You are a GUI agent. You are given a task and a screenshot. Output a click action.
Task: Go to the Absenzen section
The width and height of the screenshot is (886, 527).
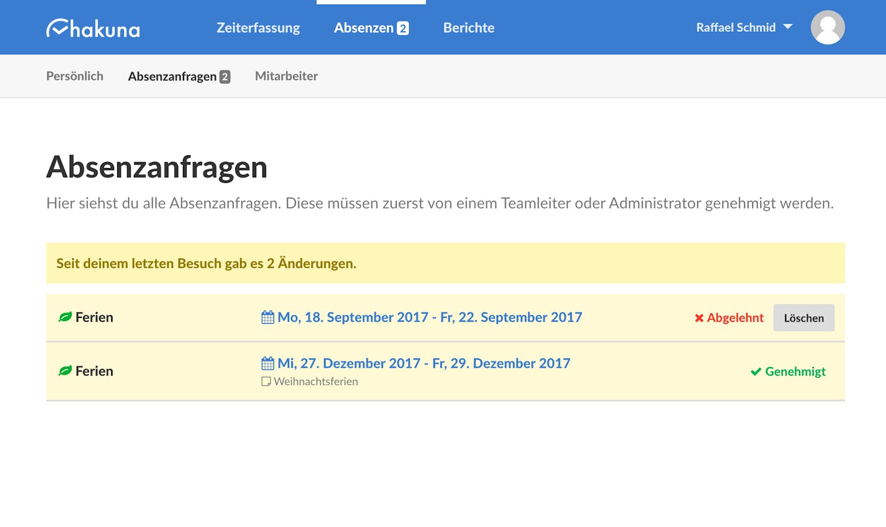coord(364,28)
